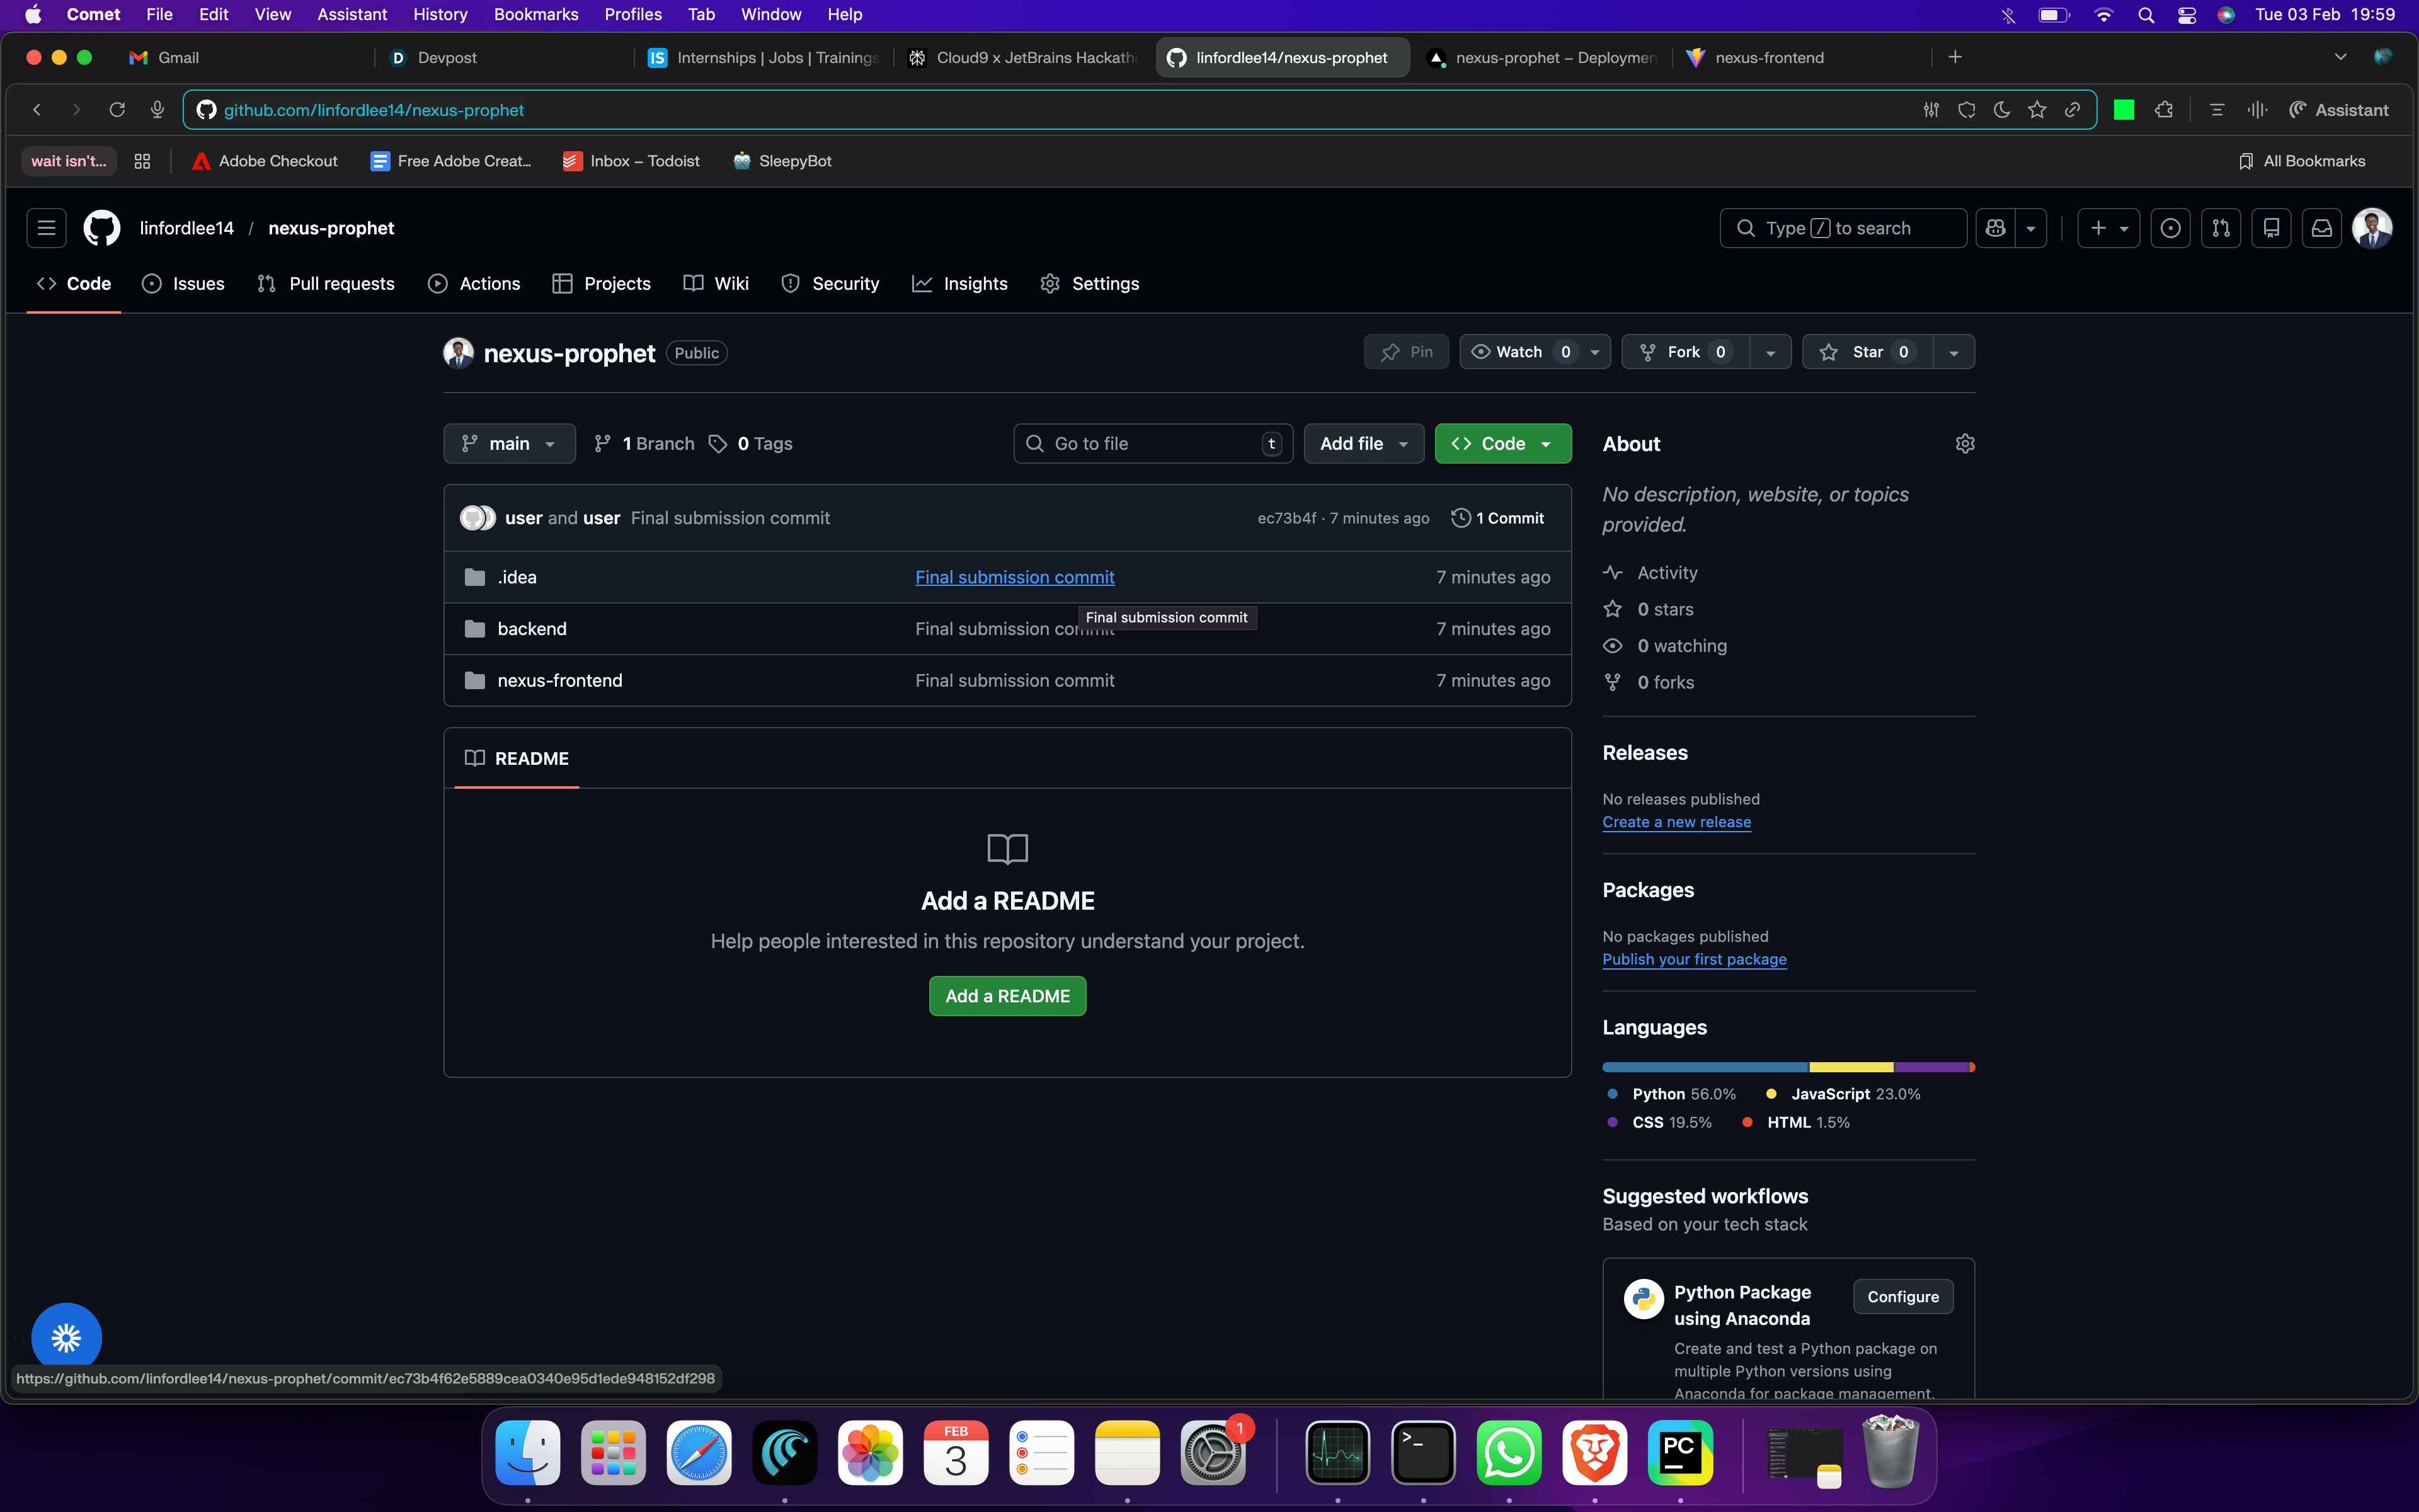Screen dimensions: 2419x1512
Task: Click the Python segment of languages bar
Action: click(1704, 1067)
